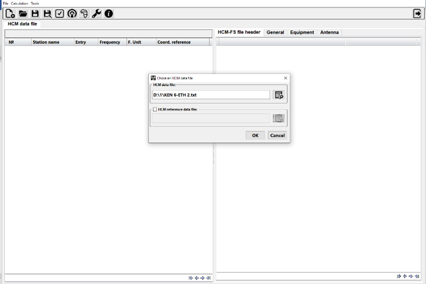Viewport: 426px width, 284px height.
Task: Click Cancel in the file dialog
Action: point(277,135)
